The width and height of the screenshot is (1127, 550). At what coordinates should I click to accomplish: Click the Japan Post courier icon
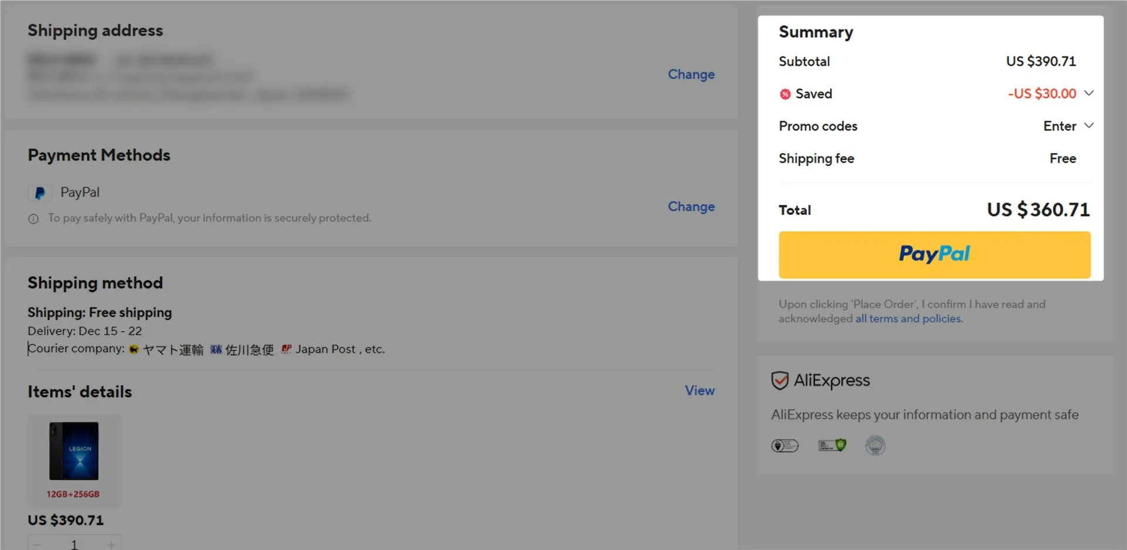(286, 349)
